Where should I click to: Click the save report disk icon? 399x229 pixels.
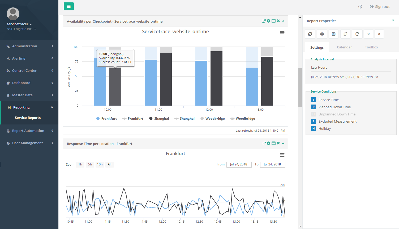pyautogui.click(x=334, y=34)
